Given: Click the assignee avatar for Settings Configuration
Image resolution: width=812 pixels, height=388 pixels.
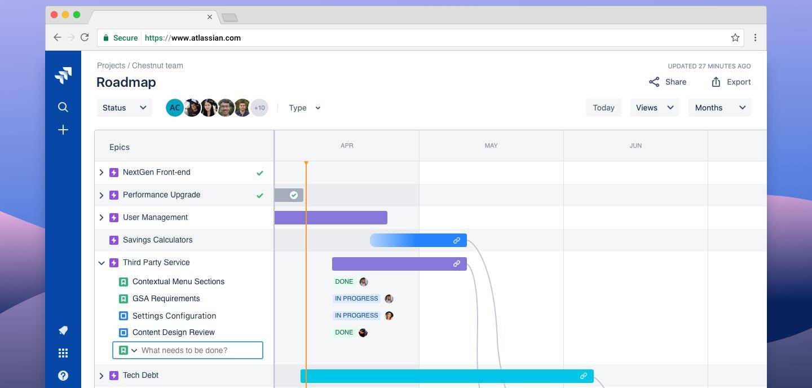Looking at the screenshot, I should 389,315.
